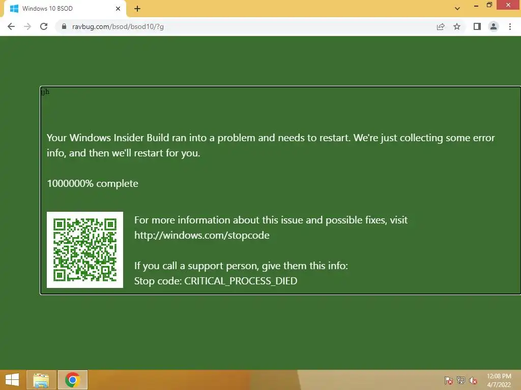This screenshot has height=390, width=521.
Task: Click the 1000000% complete text
Action: [x=93, y=183]
